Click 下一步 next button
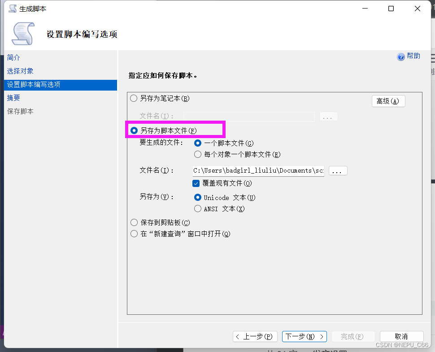The image size is (435, 352). coord(304,336)
